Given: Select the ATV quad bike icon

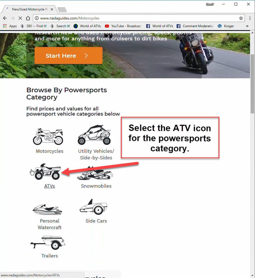Looking at the screenshot, I should [47, 172].
